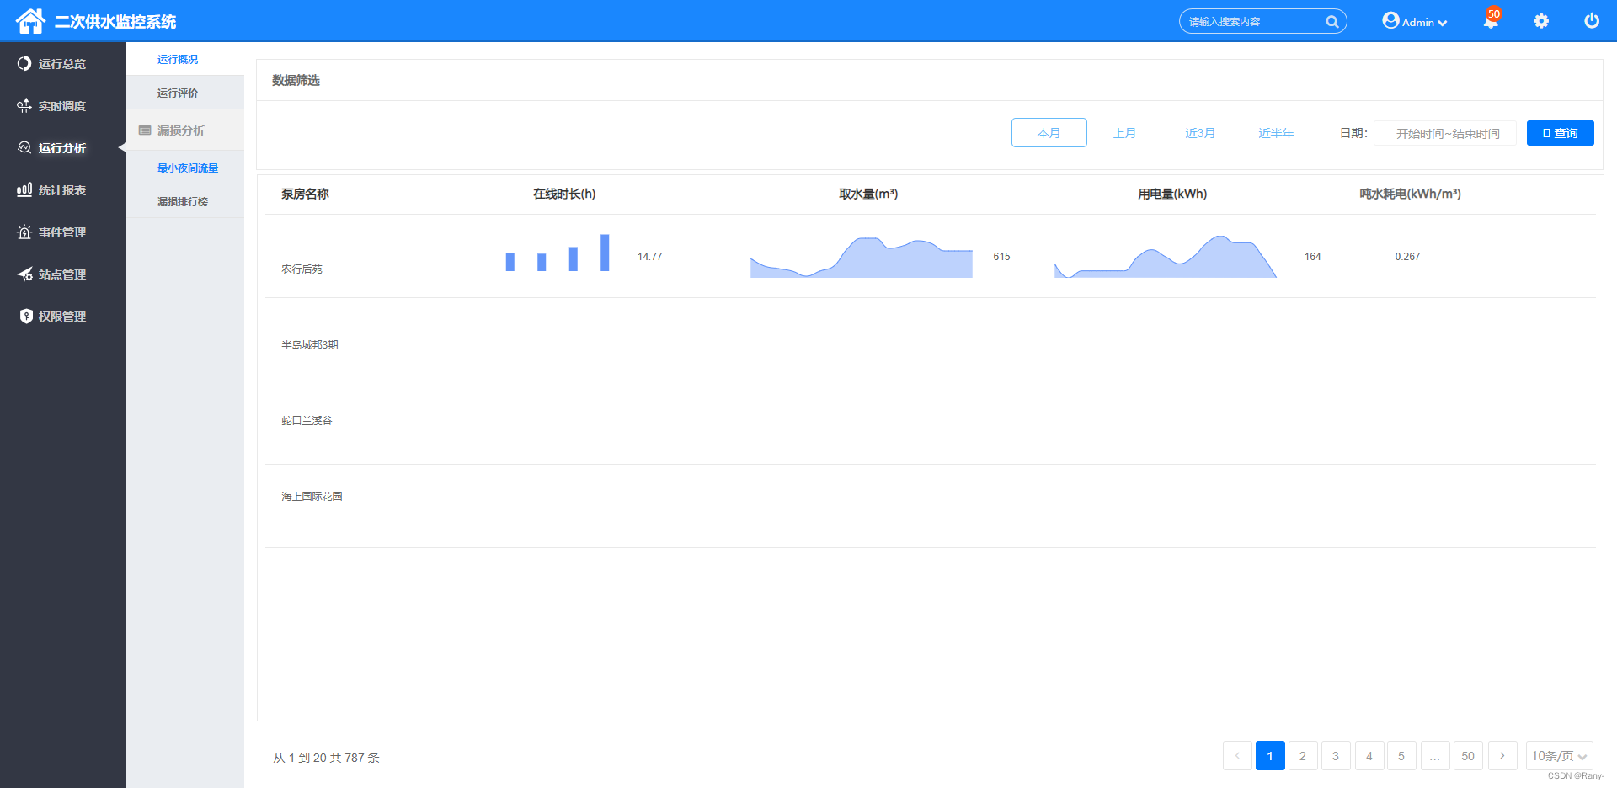Open 权限管理 menu item
The image size is (1617, 788).
coord(63,316)
